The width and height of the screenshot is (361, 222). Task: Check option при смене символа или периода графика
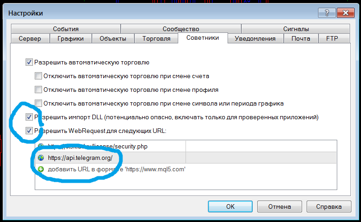(x=38, y=103)
